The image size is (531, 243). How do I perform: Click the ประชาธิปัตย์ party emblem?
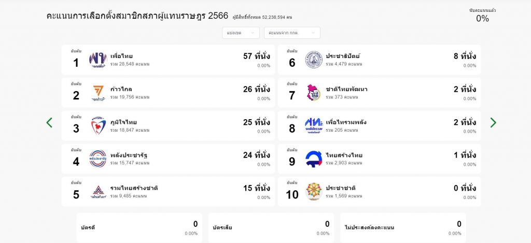coord(314,60)
